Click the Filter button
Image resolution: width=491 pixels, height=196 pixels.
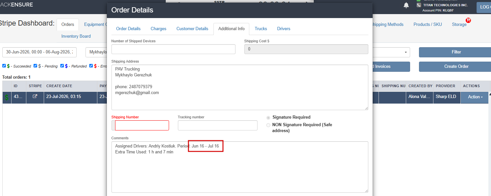point(455,52)
